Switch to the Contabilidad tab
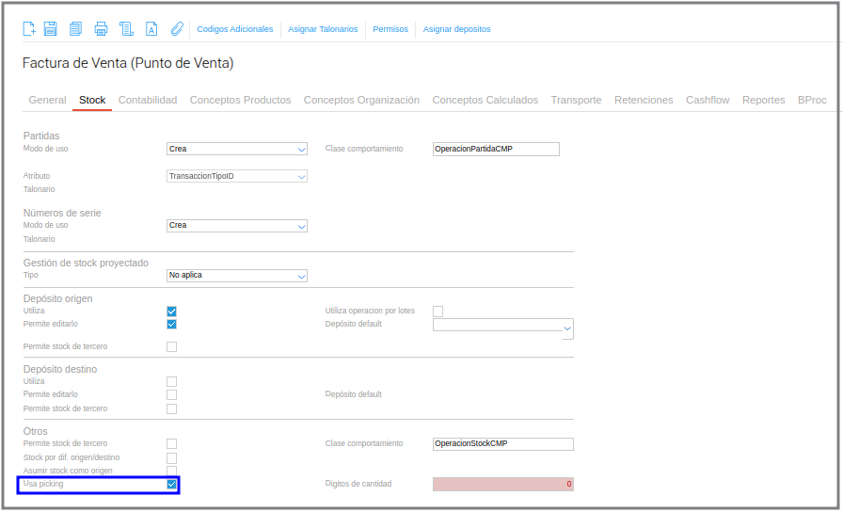Viewport: 843px width, 512px height. [148, 100]
